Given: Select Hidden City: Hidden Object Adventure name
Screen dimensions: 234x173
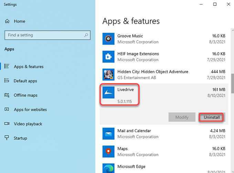Looking at the screenshot, I should (x=153, y=72).
